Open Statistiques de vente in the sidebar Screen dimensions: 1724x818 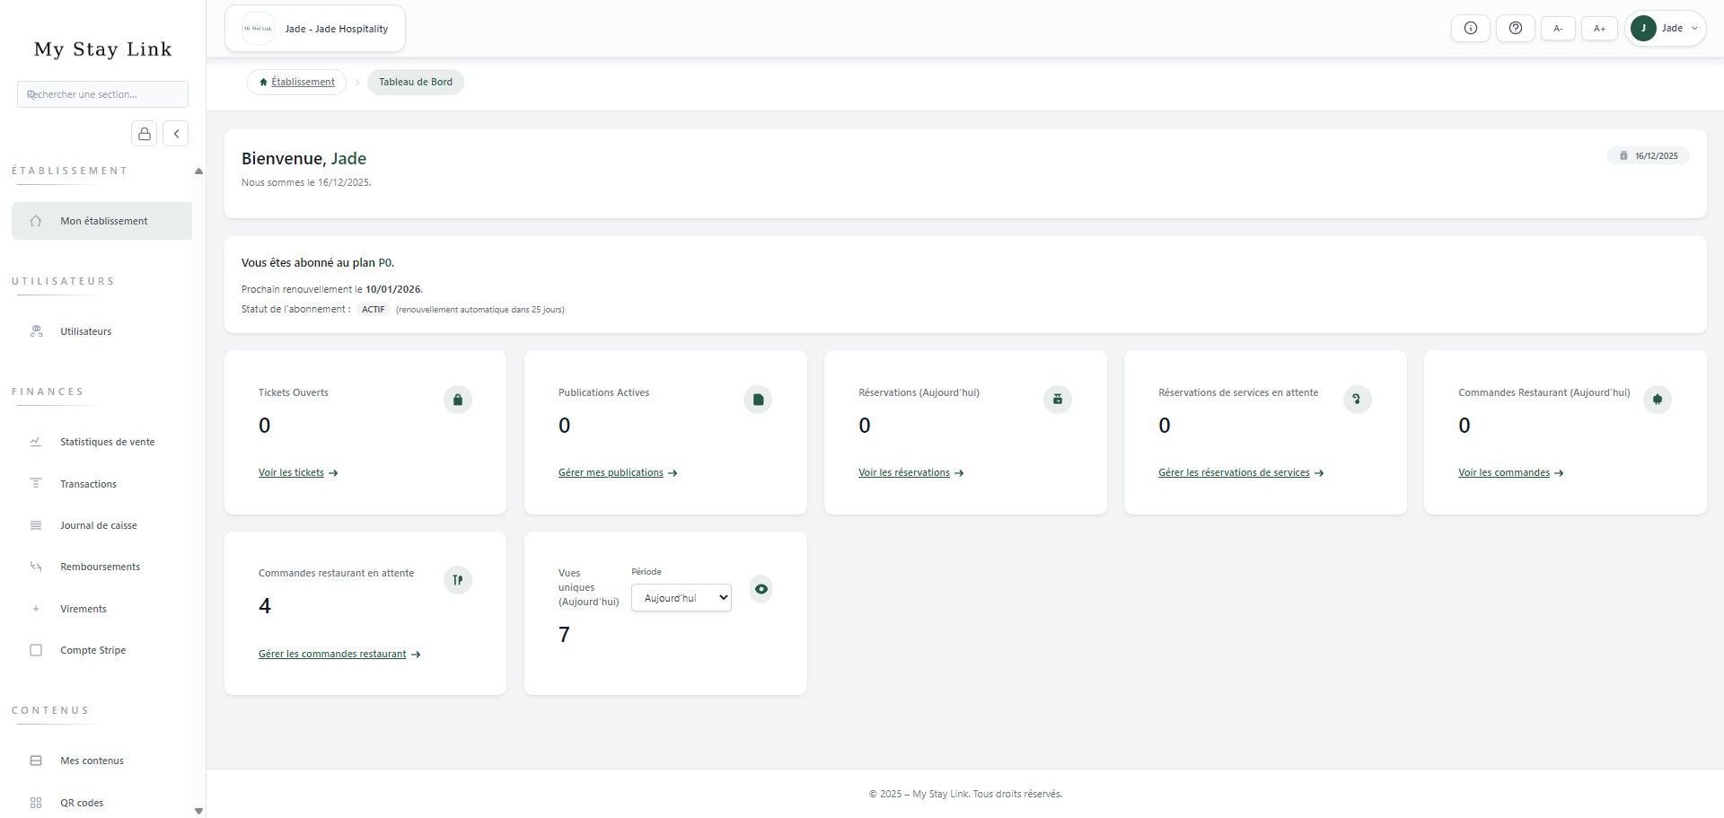click(x=107, y=442)
